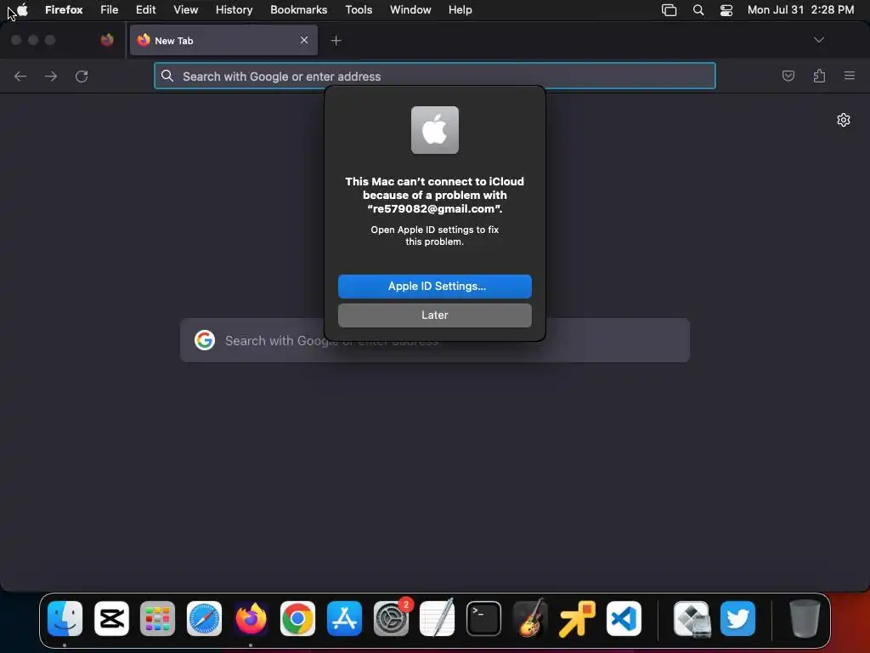Launch GarageBand from the Dock
Screen dimensions: 870x653
click(x=530, y=618)
